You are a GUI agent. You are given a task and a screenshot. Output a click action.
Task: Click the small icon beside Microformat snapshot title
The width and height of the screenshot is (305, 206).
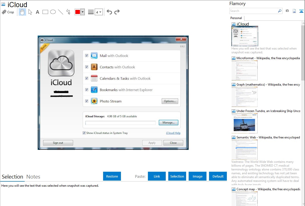point(233,58)
